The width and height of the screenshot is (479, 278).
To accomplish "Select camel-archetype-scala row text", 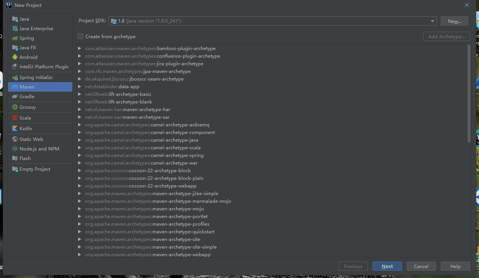I will pos(143,148).
